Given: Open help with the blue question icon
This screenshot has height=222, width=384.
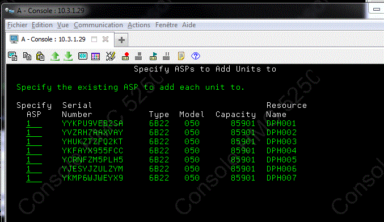Looking at the screenshot, I should (196, 56).
